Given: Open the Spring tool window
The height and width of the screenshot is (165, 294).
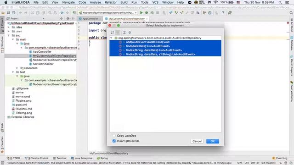Looking at the screenshot, I should (x=102, y=158).
